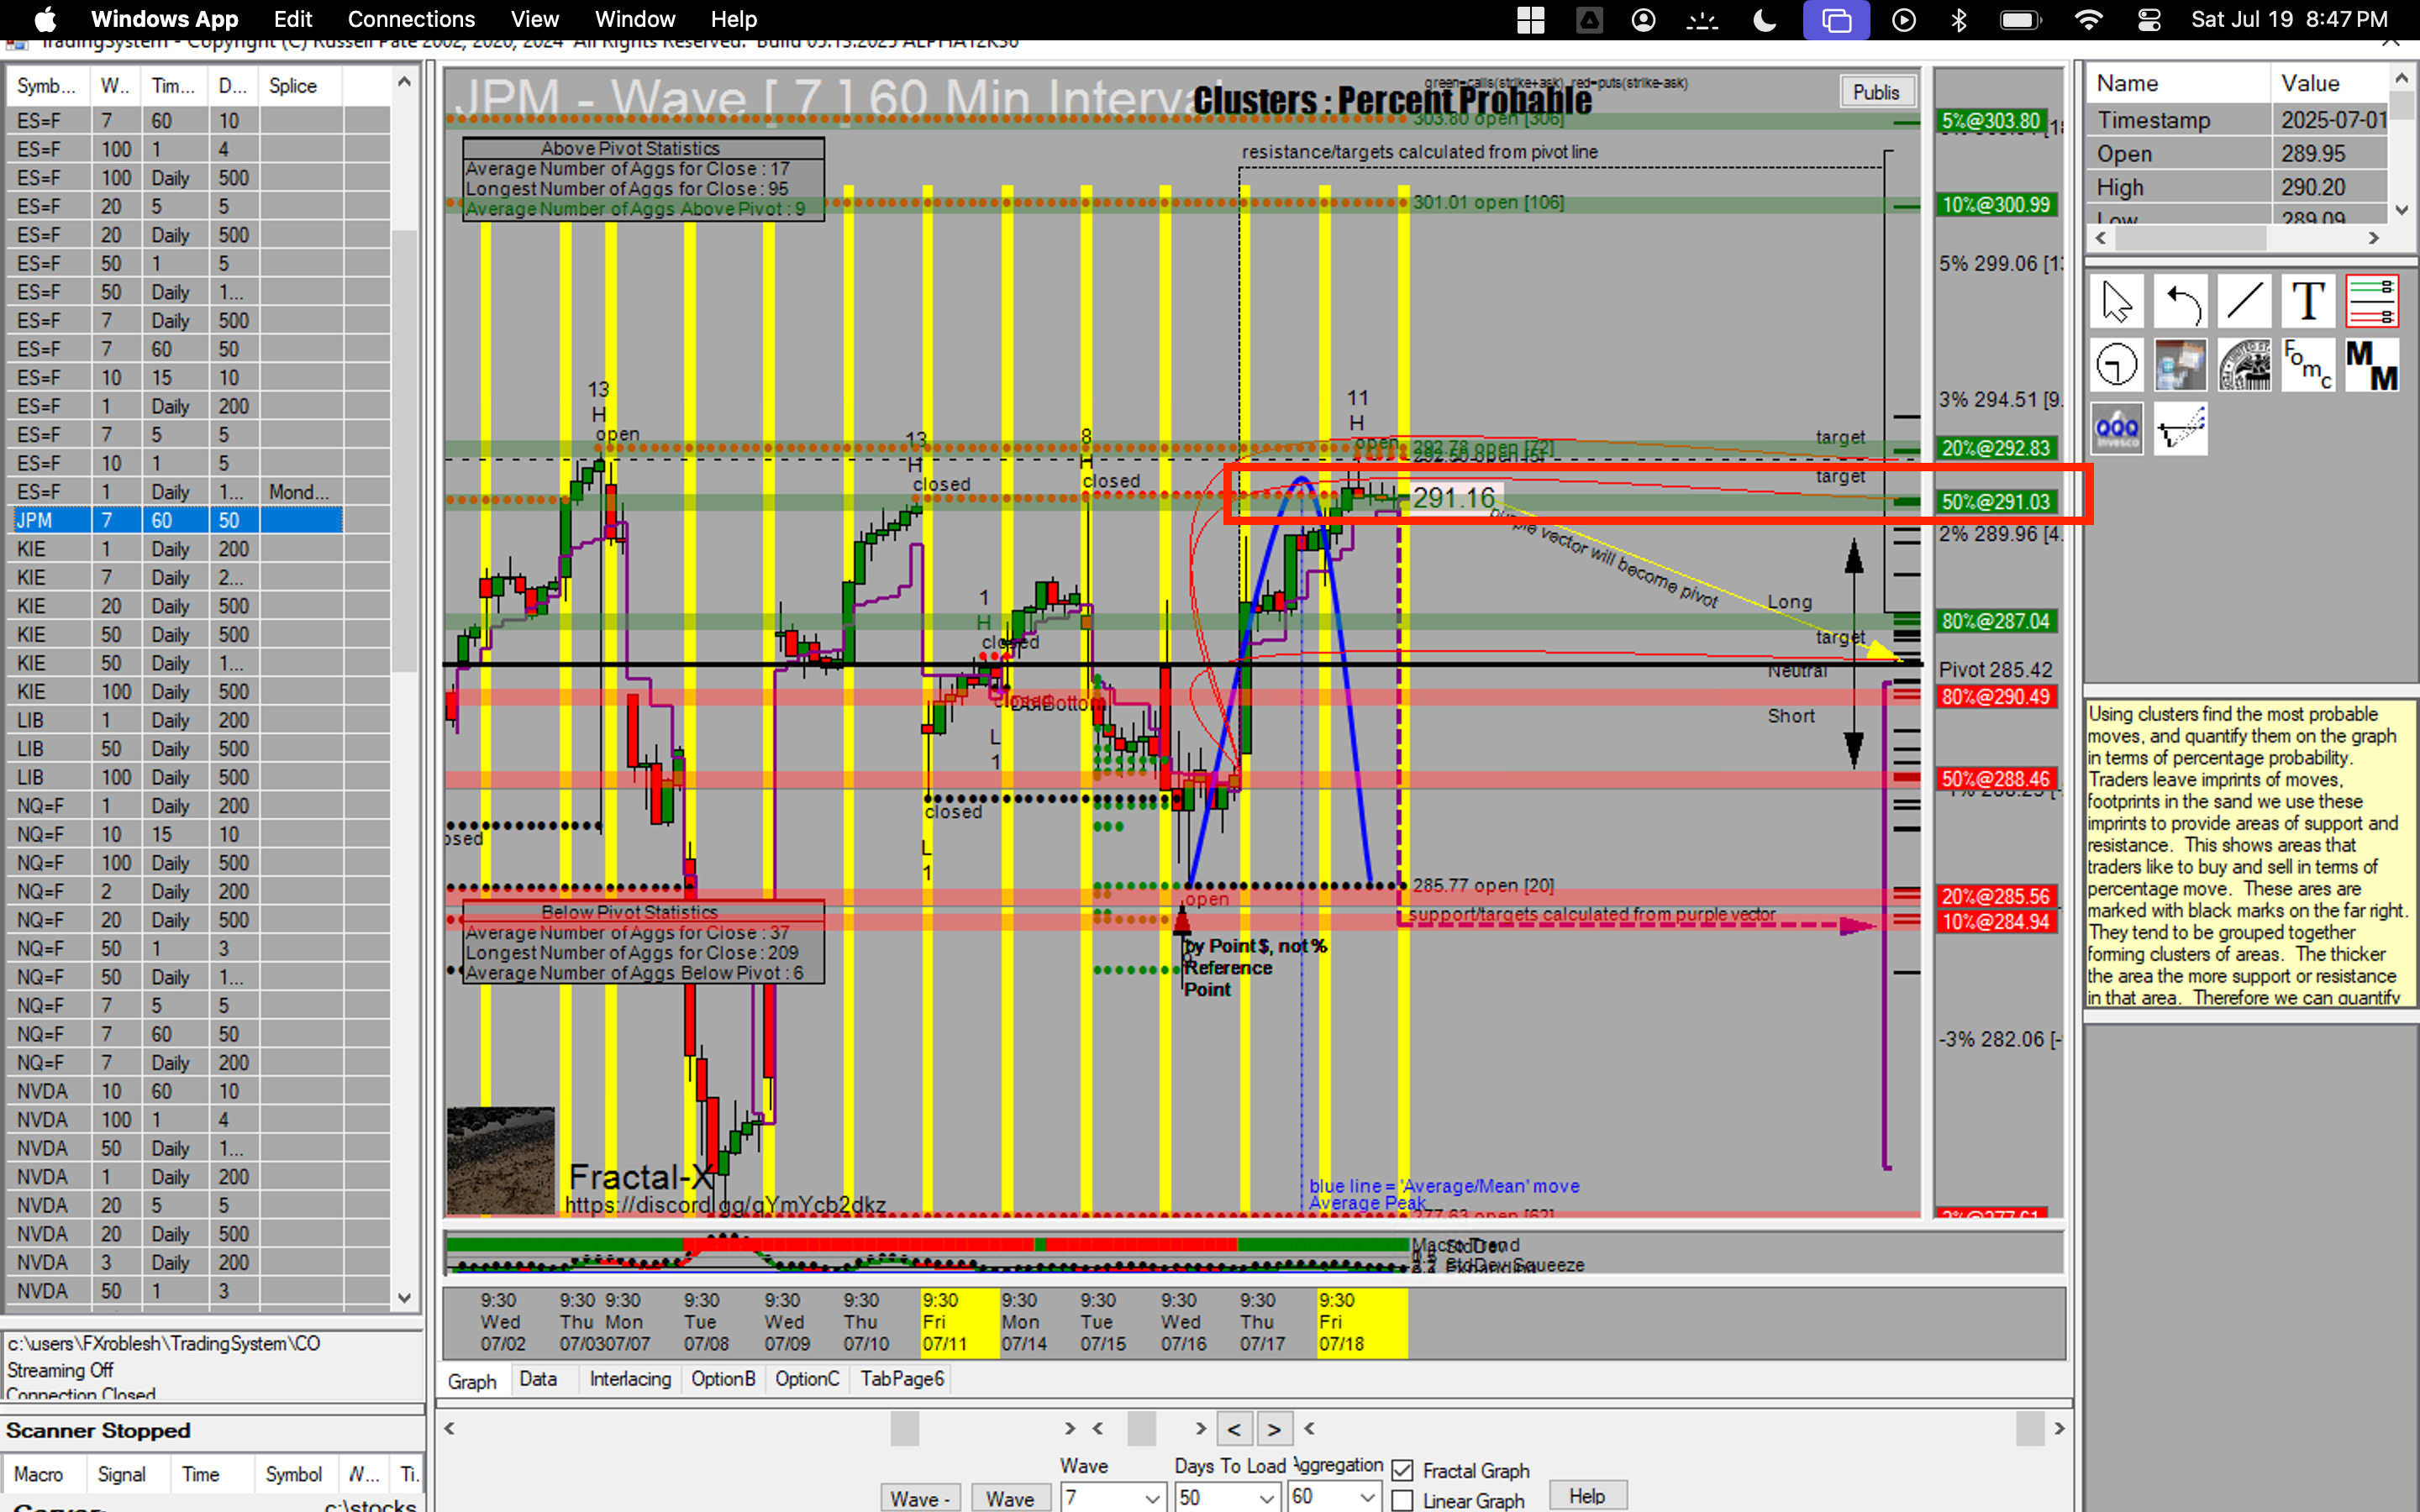The width and height of the screenshot is (2420, 1512).
Task: Select the text T tool
Action: point(2308,301)
